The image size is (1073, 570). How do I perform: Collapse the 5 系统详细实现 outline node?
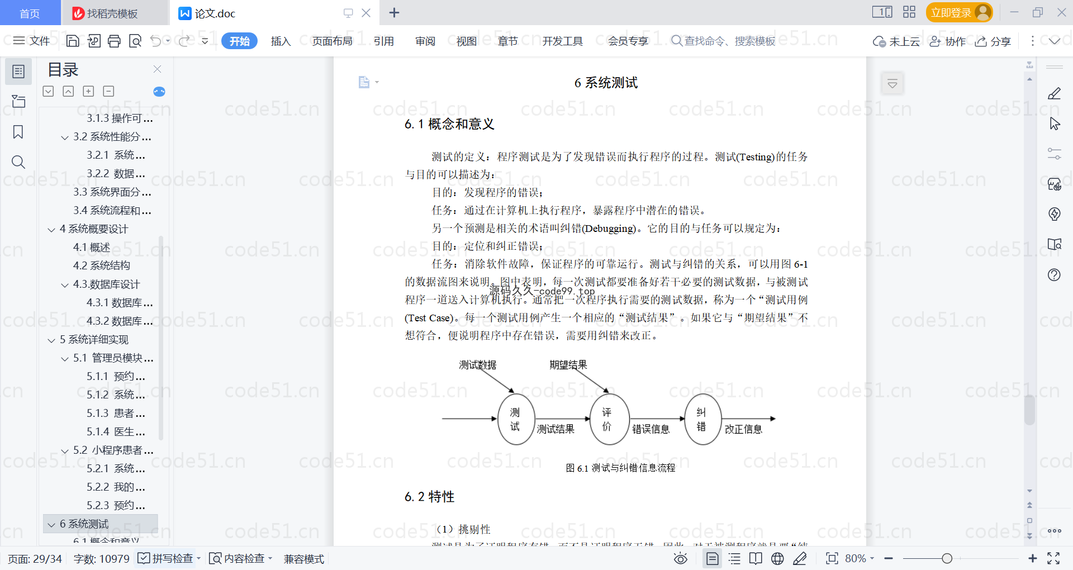click(x=51, y=340)
